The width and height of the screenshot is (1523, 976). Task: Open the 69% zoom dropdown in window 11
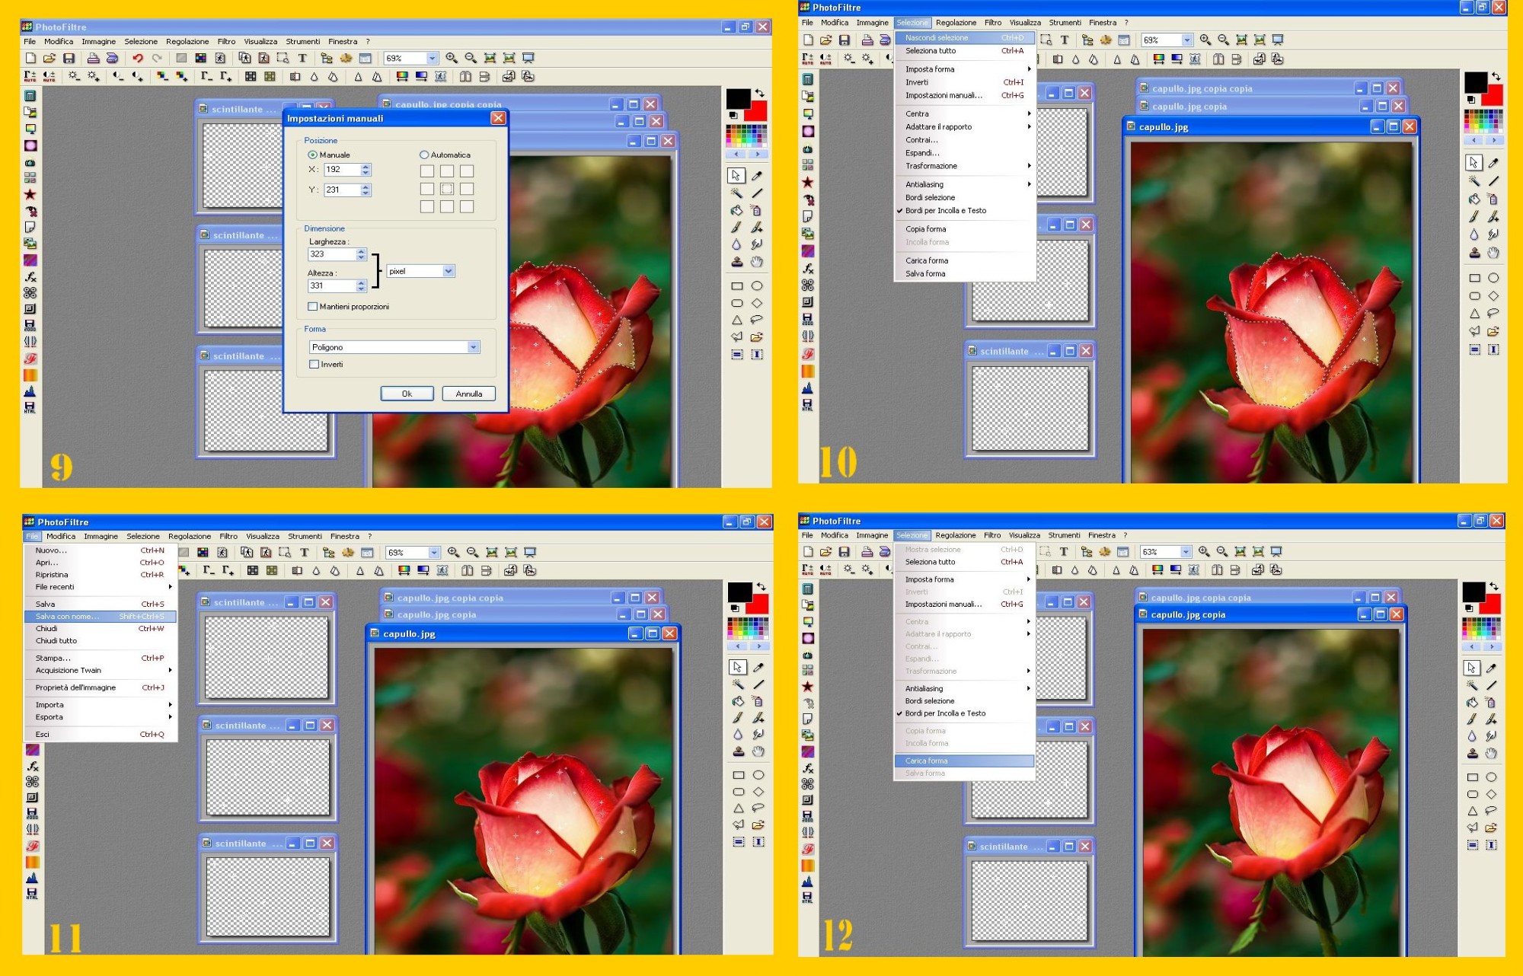tap(433, 553)
